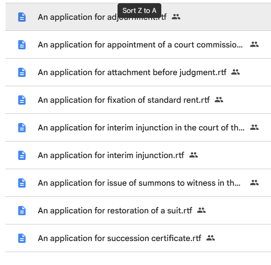The width and height of the screenshot is (271, 265).
Task: Click the shared icon beside fixation of standard rent.rtf
Action: (219, 100)
